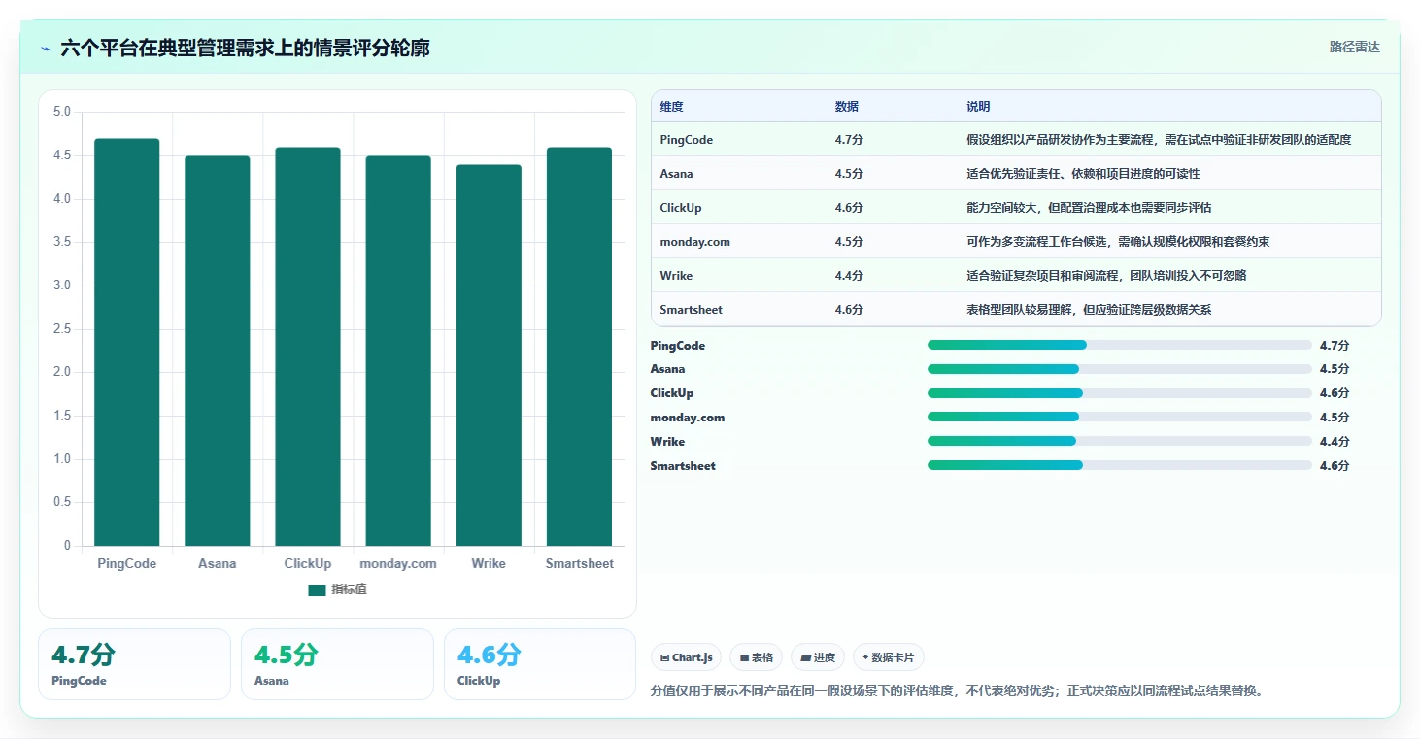The width and height of the screenshot is (1420, 739).
Task: Click the 4.4分 value beside Wrike's progress bar
Action: point(1335,442)
